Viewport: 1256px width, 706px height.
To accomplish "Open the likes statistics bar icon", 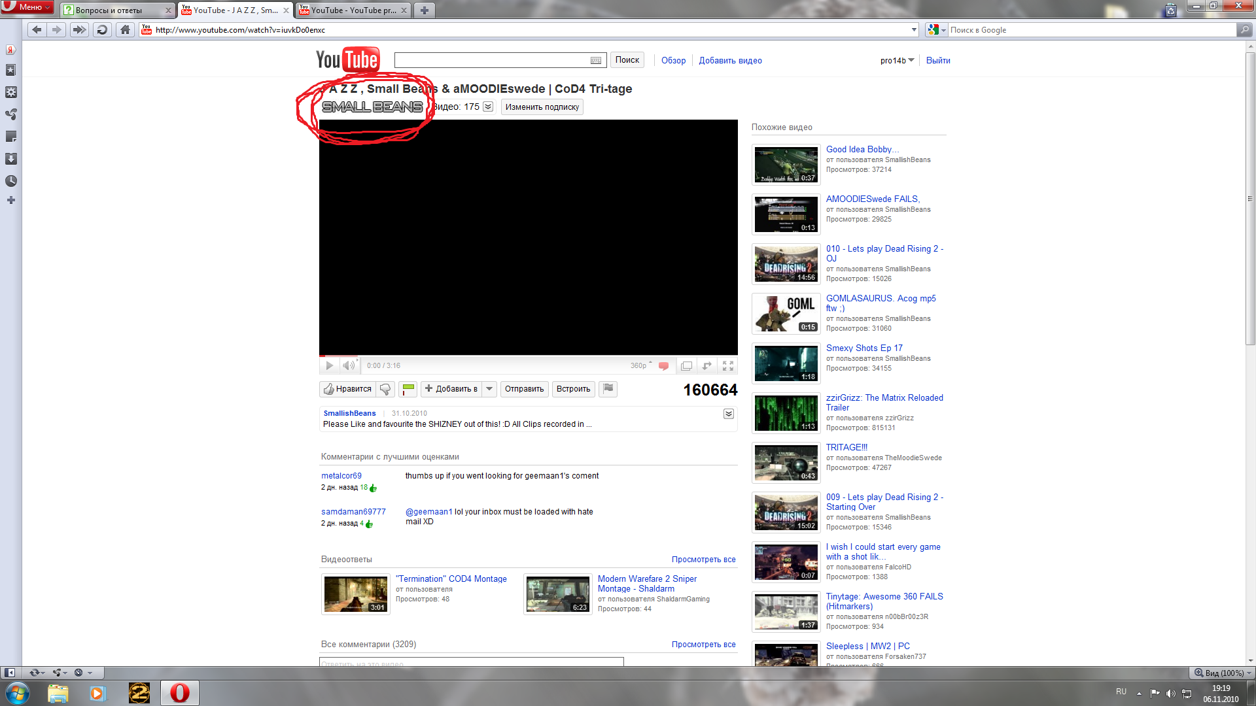I will 408,390.
